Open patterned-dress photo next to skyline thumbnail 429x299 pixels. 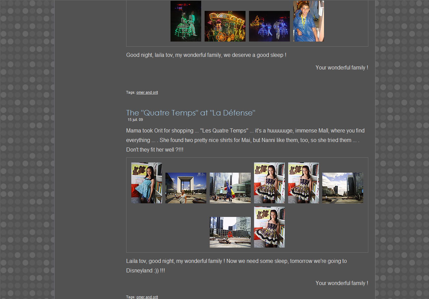[x=303, y=183]
